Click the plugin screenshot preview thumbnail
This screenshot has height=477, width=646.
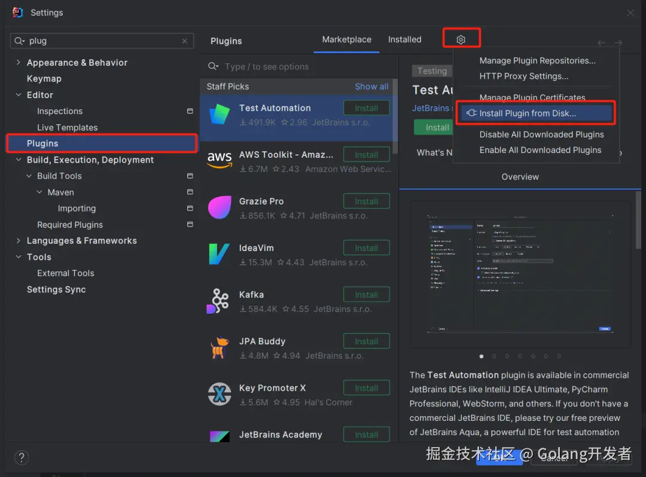(520, 274)
